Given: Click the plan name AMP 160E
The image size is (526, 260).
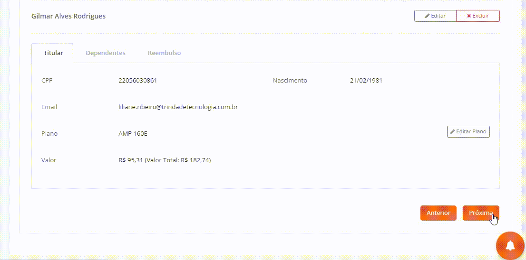Looking at the screenshot, I should 133,133.
